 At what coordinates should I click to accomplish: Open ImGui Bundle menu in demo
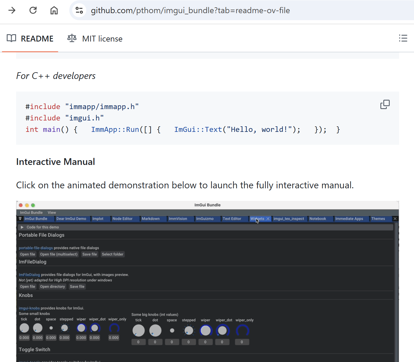[x=31, y=213]
